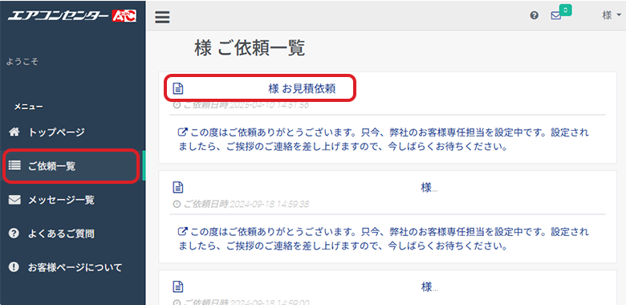Click the ご依頼日時 2025-04-10 14:51:56 text
The image size is (626, 305).
point(246,105)
